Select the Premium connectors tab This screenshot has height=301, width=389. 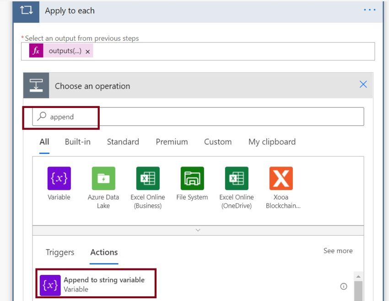point(172,142)
